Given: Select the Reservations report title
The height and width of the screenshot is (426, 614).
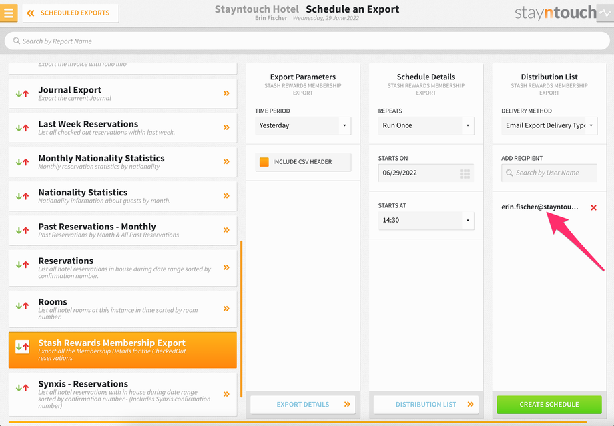Looking at the screenshot, I should (66, 261).
